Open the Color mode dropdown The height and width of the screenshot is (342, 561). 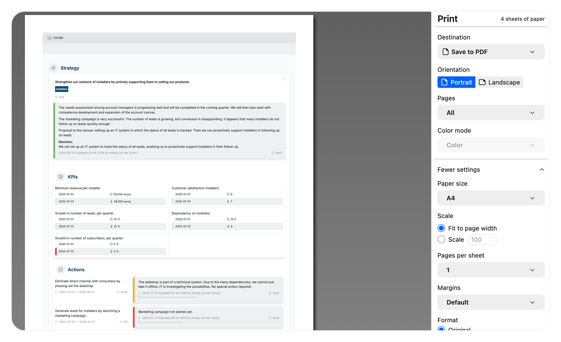click(491, 145)
